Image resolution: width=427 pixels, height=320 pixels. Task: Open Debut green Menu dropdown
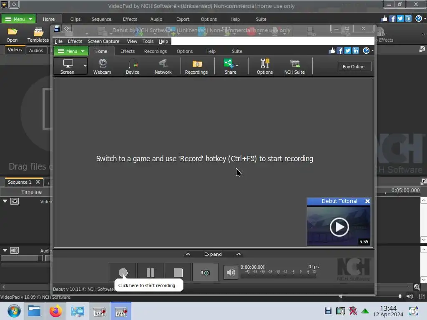(x=71, y=51)
